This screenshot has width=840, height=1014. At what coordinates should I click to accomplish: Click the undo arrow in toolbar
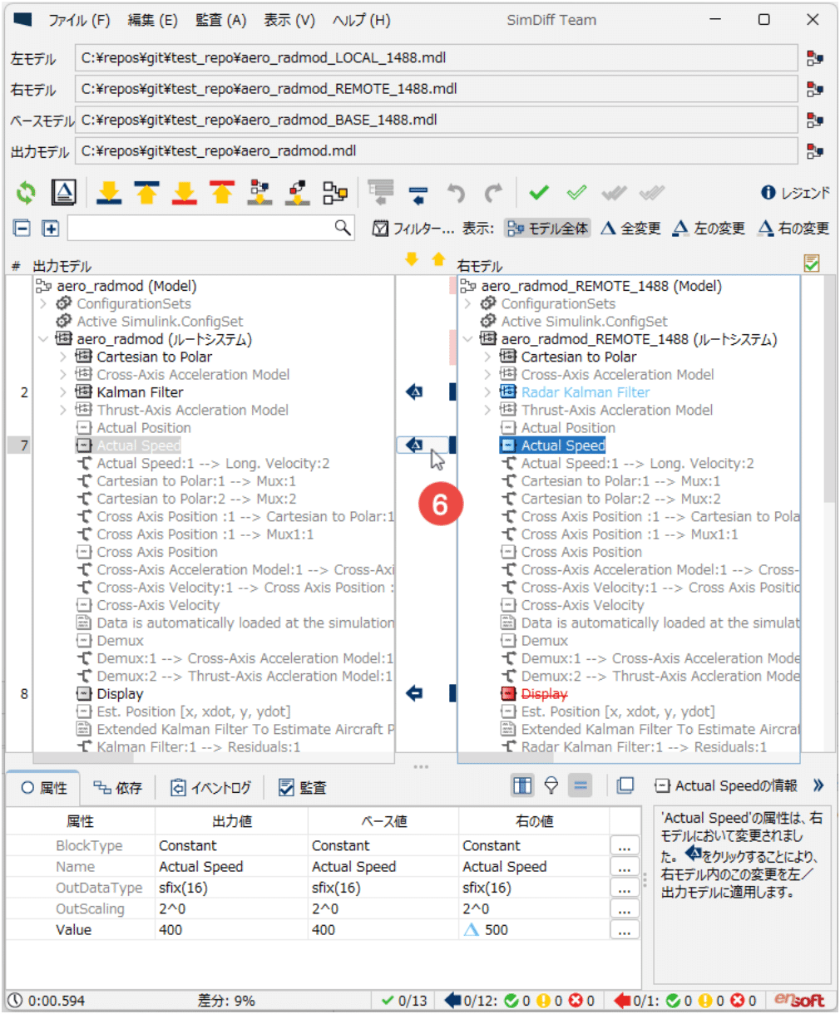456,194
